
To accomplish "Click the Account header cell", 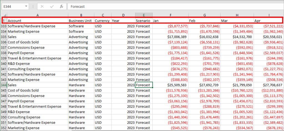I will pos(37,21).
